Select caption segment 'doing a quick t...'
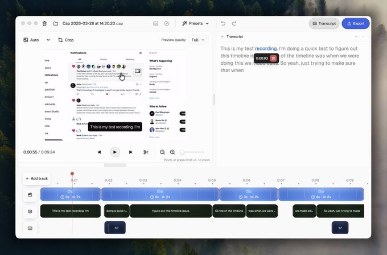This screenshot has height=255, width=387. click(x=117, y=211)
